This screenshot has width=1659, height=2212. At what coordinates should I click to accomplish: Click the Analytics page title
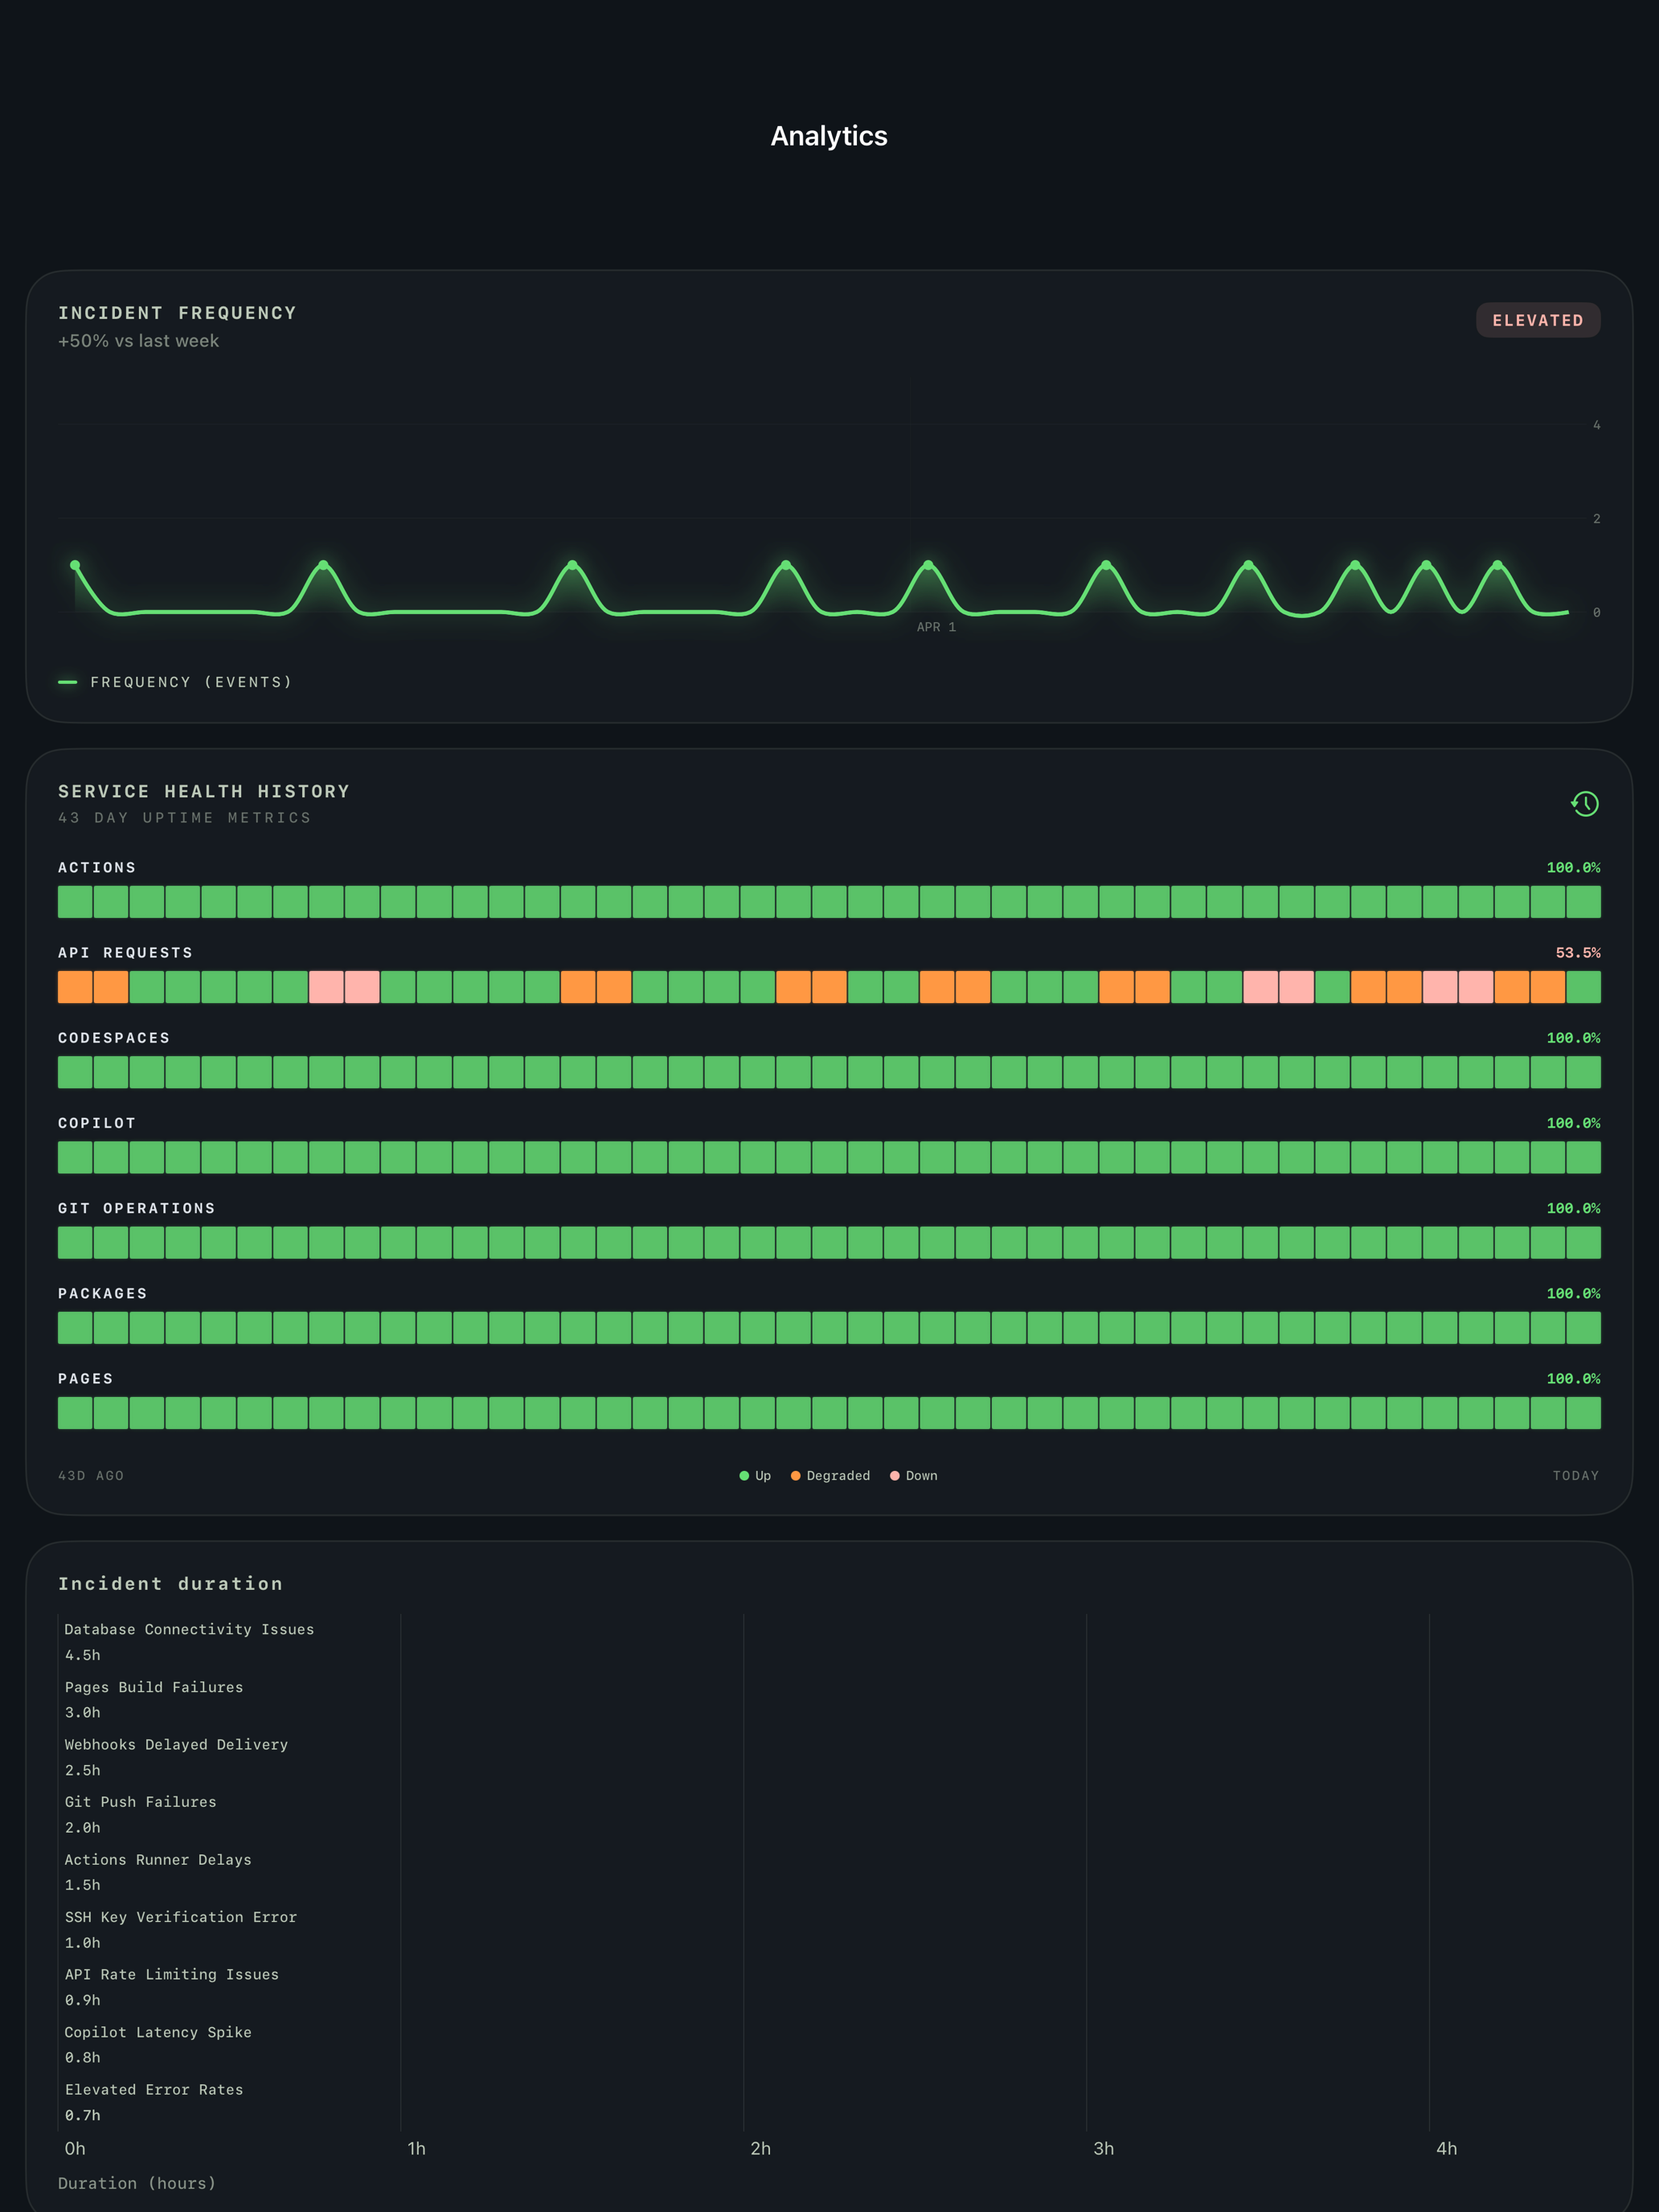829,136
